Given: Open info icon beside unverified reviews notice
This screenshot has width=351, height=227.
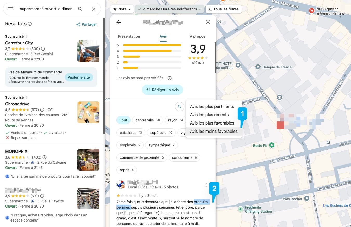Looking at the screenshot, I should pos(170,78).
